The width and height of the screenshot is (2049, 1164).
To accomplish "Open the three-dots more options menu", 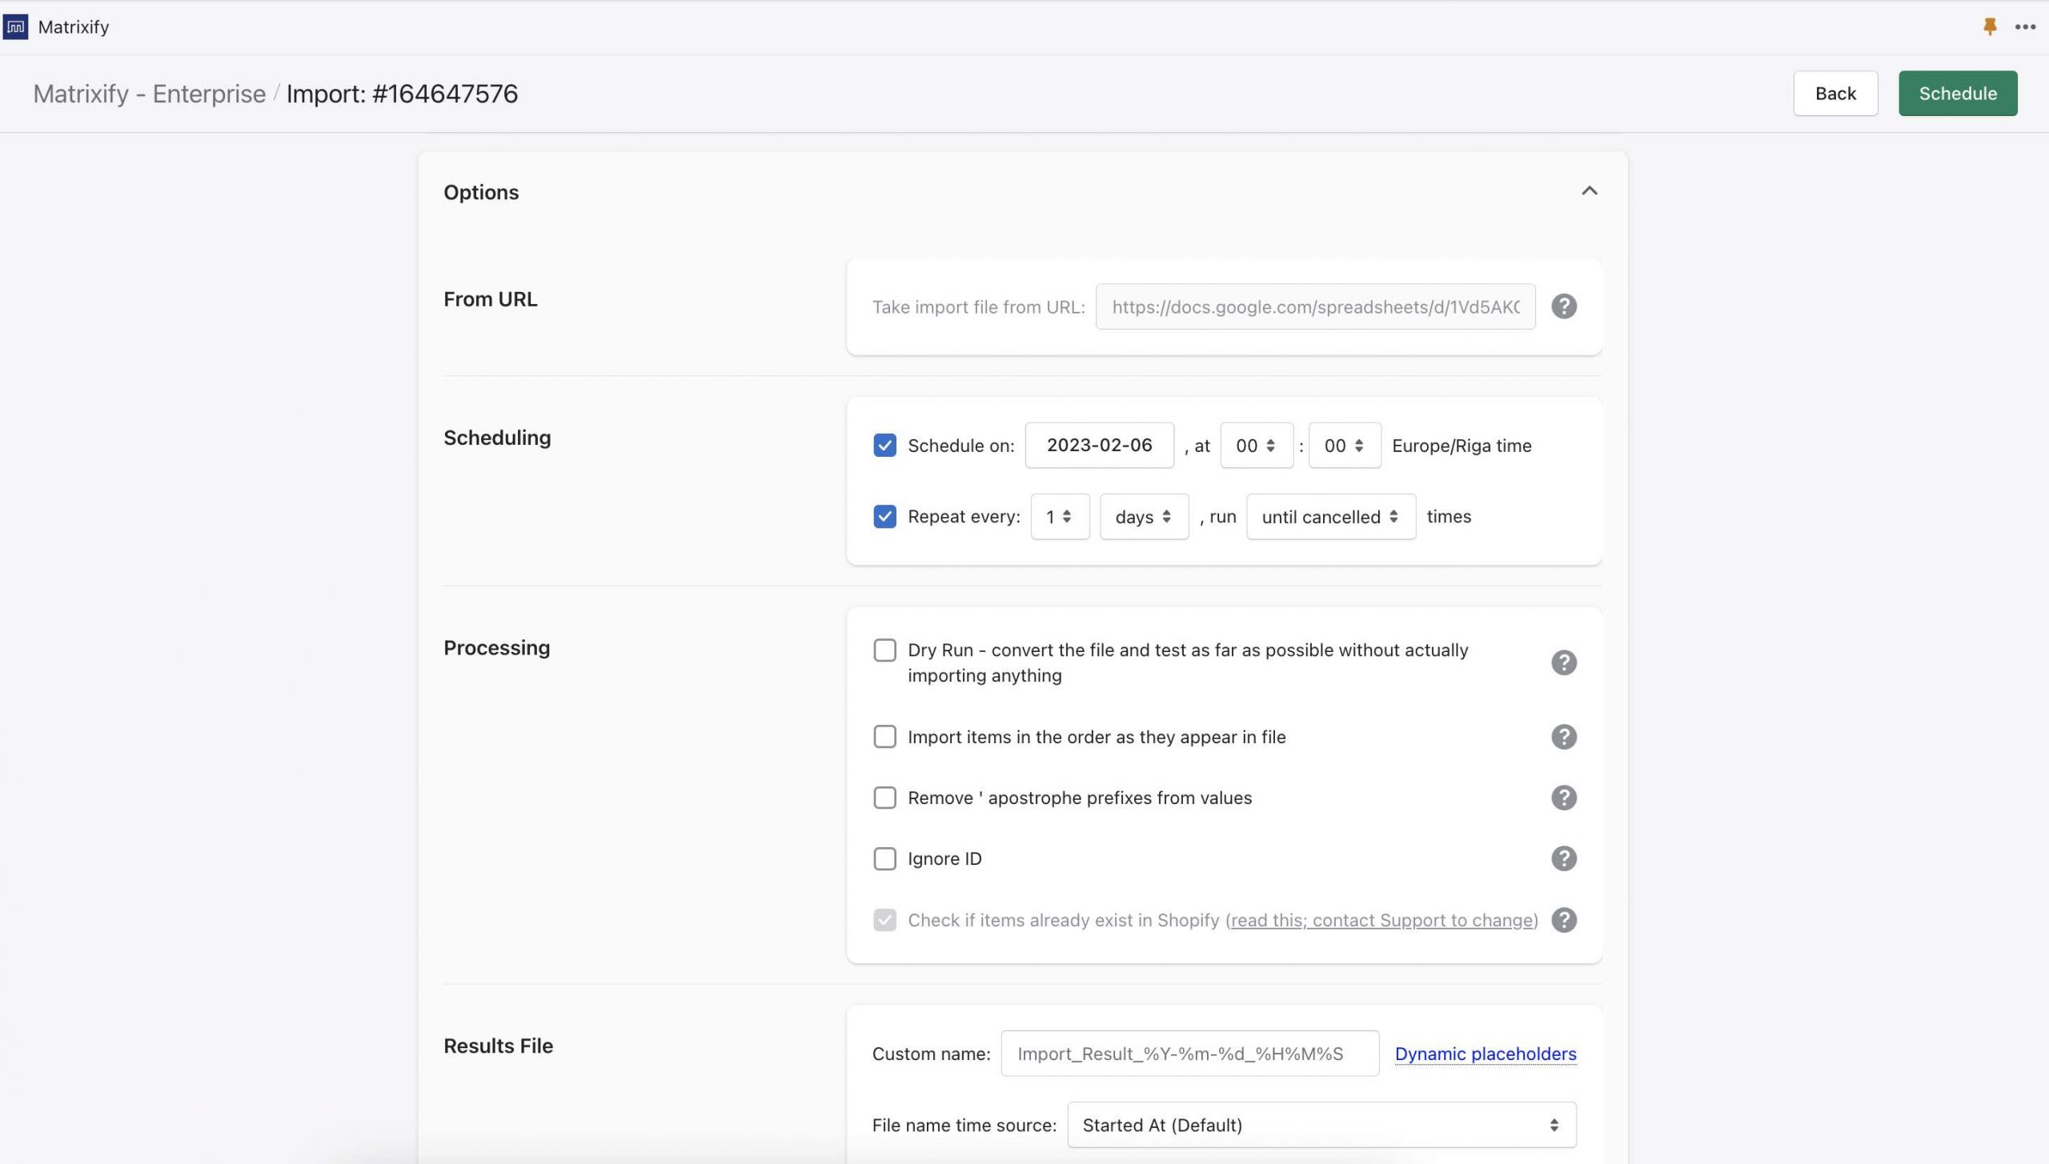I will [x=2025, y=27].
